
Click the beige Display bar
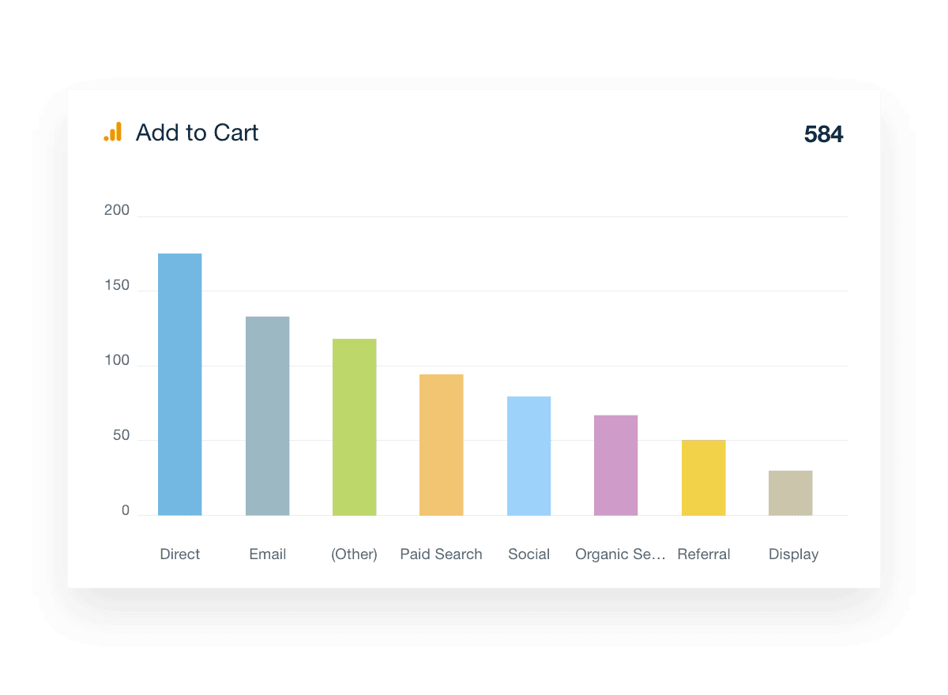coord(790,493)
